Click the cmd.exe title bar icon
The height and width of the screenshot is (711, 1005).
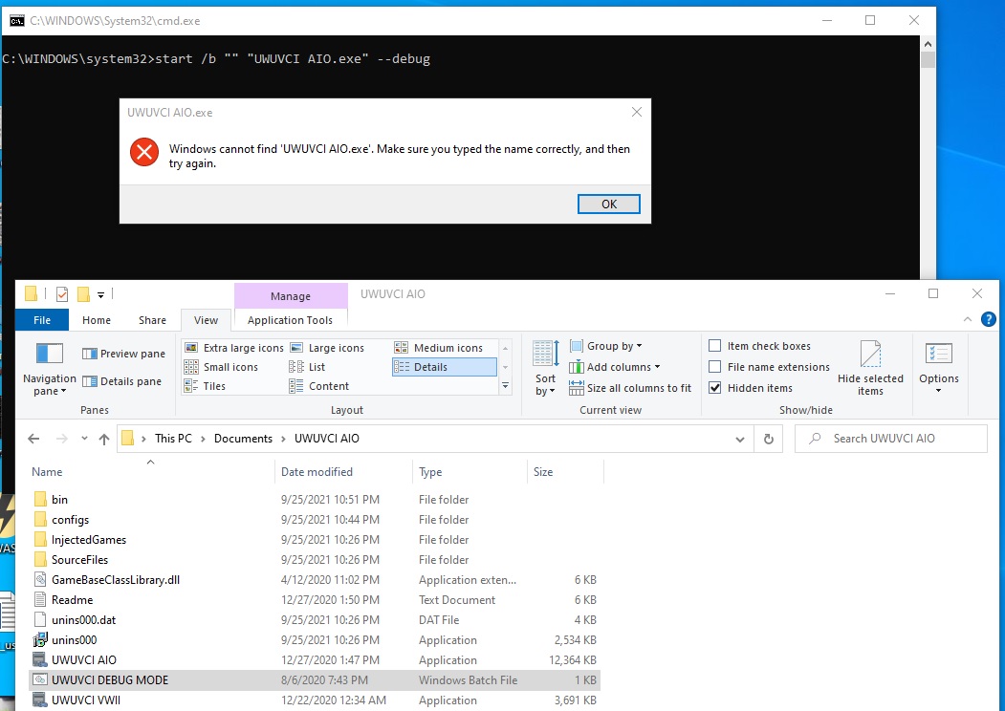pyautogui.click(x=17, y=20)
